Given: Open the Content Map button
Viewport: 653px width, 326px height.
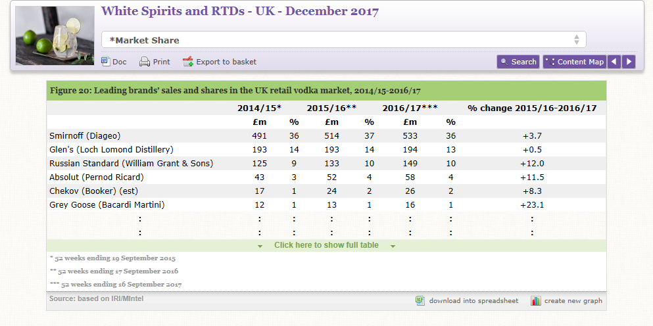Looking at the screenshot, I should [x=574, y=62].
